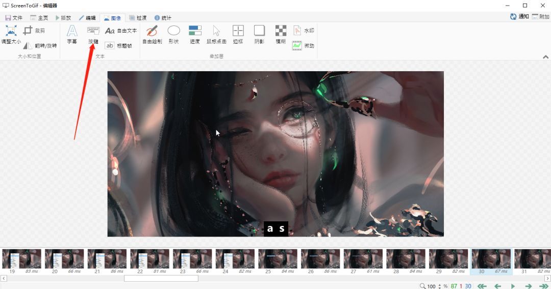Select frame 28 thumbnail

pos(406,262)
